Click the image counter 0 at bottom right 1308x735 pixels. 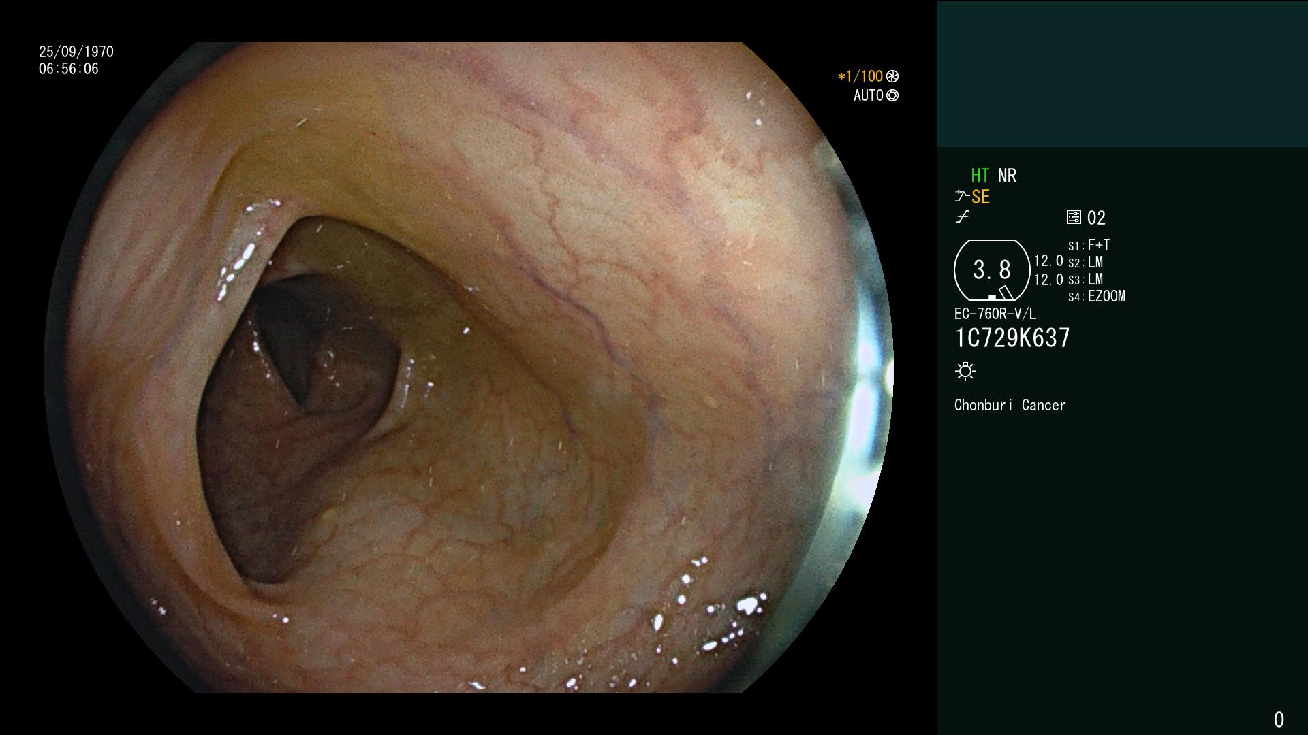[x=1279, y=719]
